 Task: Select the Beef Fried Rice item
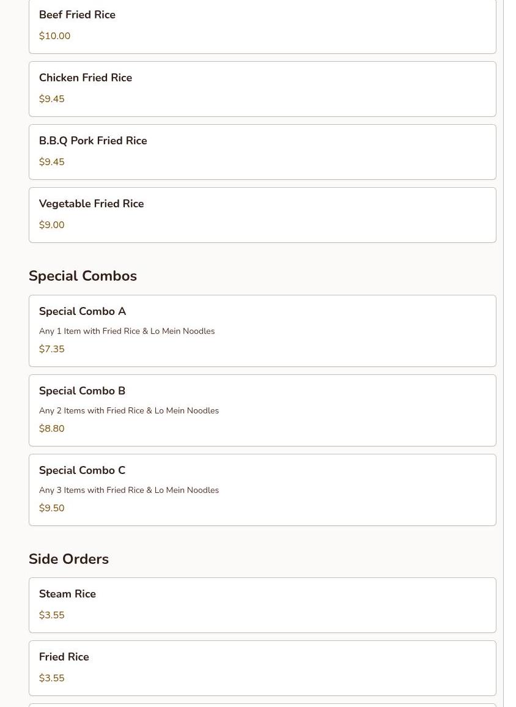point(262,26)
